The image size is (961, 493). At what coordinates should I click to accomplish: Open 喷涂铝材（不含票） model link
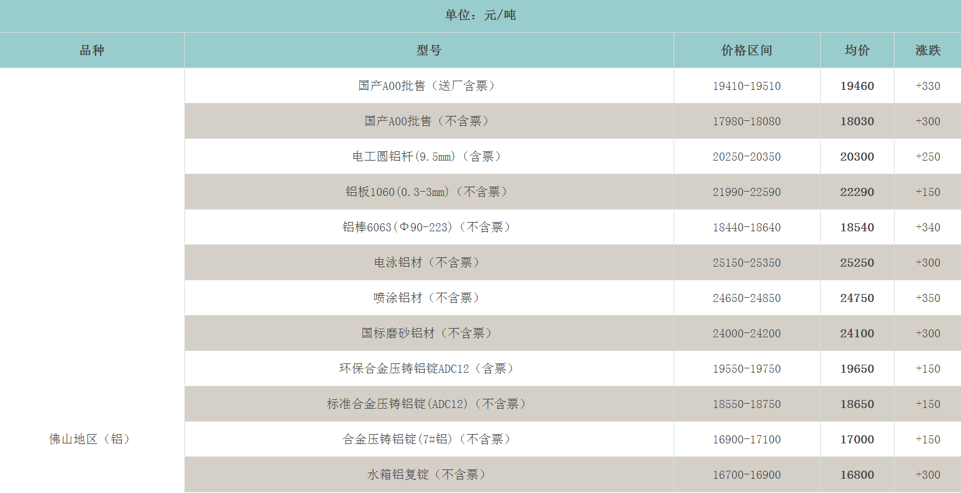428,298
